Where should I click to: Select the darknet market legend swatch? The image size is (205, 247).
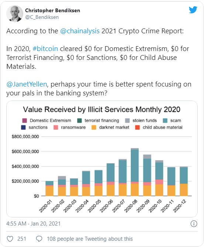click(94, 128)
